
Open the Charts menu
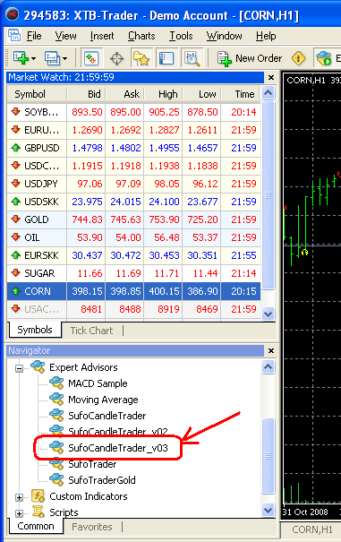141,36
